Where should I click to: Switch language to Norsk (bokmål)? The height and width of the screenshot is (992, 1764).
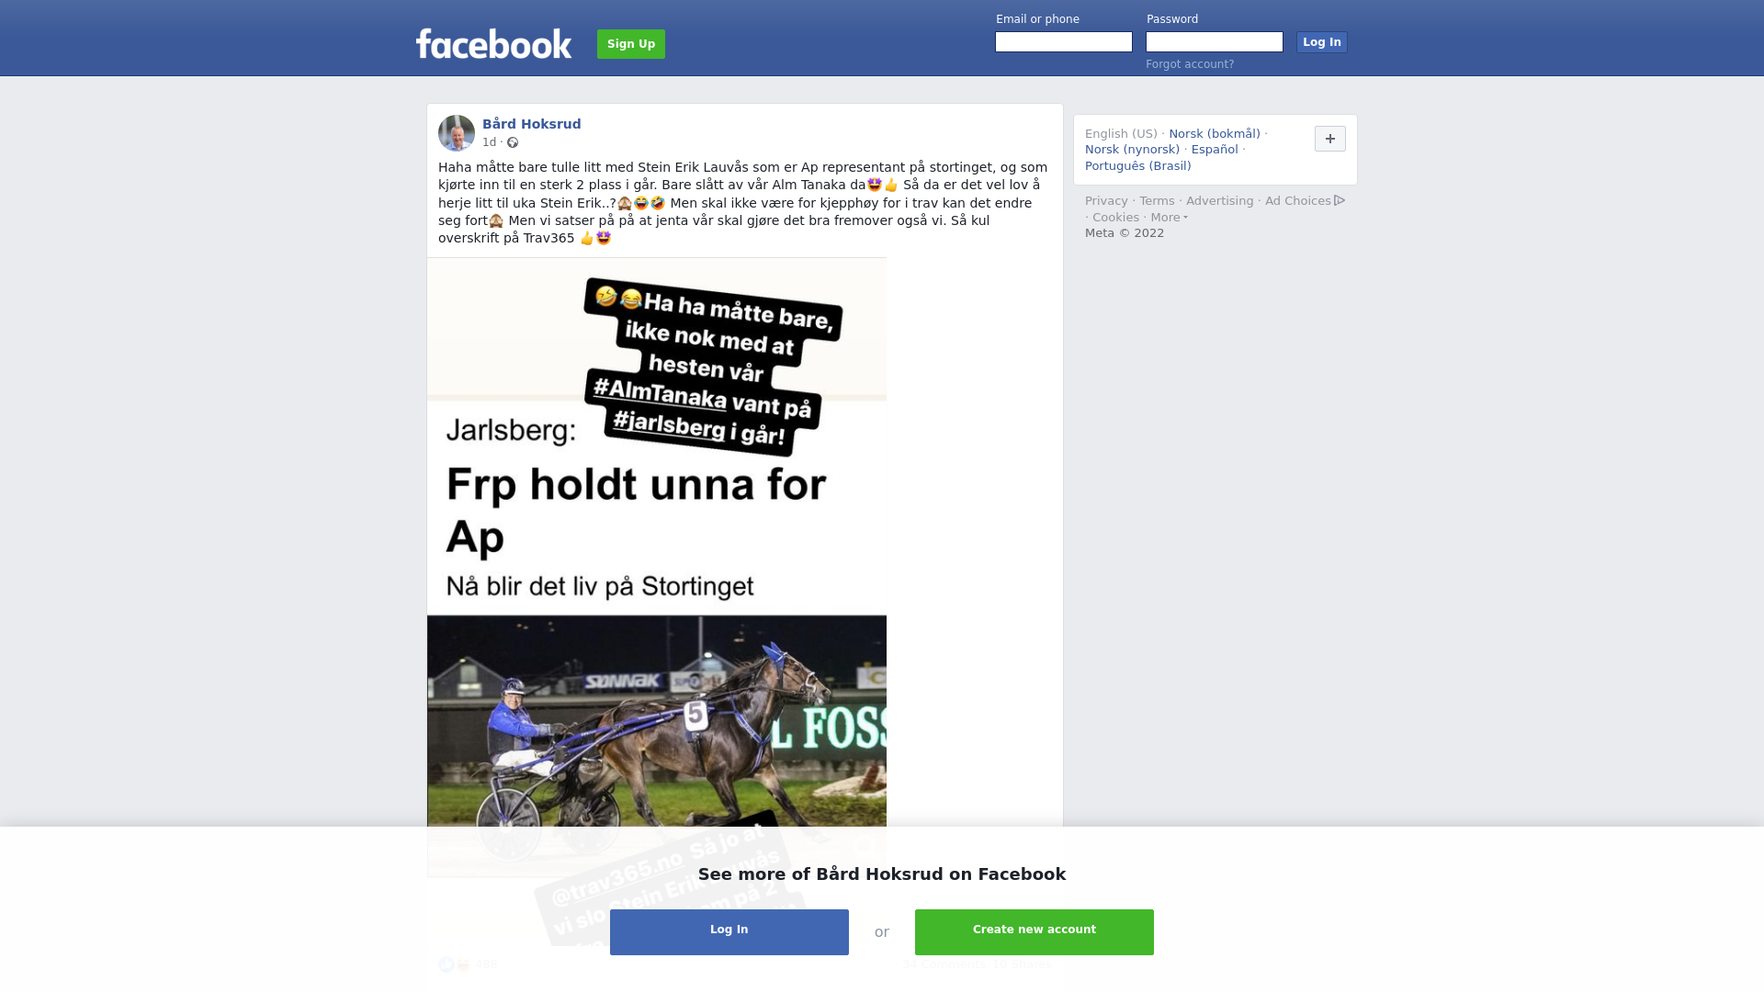click(1215, 134)
